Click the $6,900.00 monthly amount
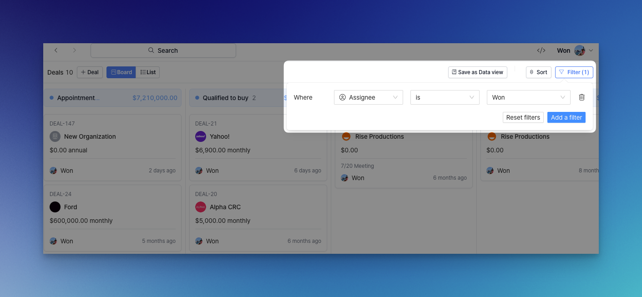Screen dimensions: 642x297 pyautogui.click(x=223, y=150)
